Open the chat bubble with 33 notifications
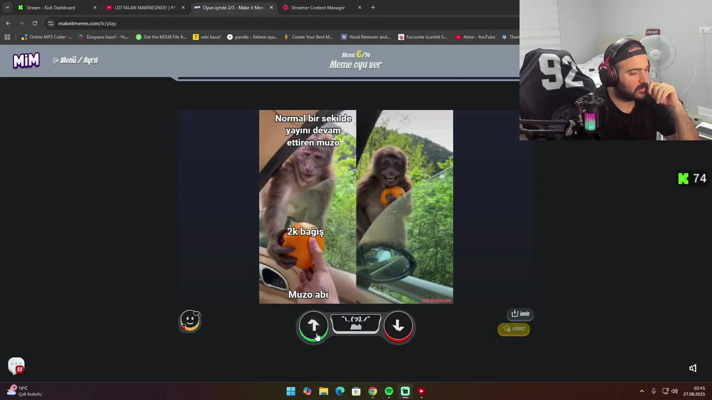This screenshot has height=400, width=712. tap(16, 366)
